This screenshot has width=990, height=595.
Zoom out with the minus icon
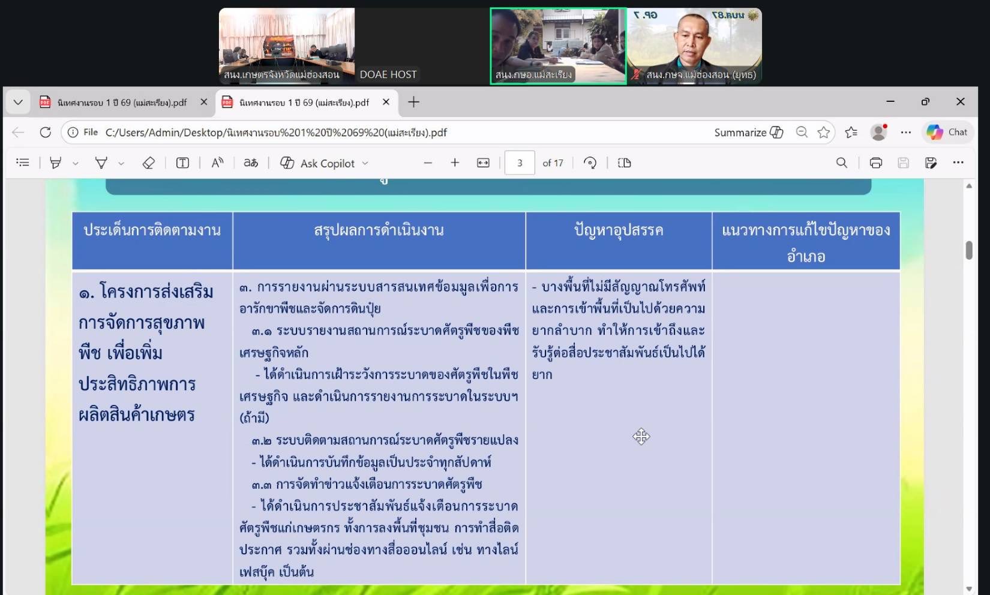(428, 163)
